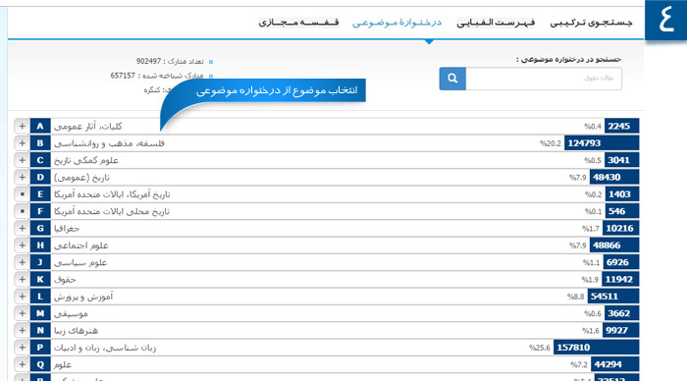Click the letter C class badge
The height and width of the screenshot is (383, 687).
click(x=40, y=160)
